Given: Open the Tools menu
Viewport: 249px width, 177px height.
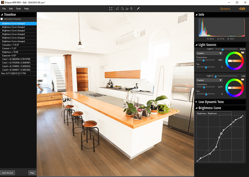Looking at the screenshot, I should click(18, 9).
